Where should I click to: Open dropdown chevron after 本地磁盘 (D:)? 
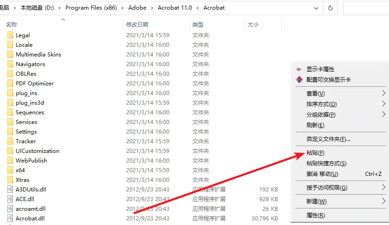click(x=59, y=8)
